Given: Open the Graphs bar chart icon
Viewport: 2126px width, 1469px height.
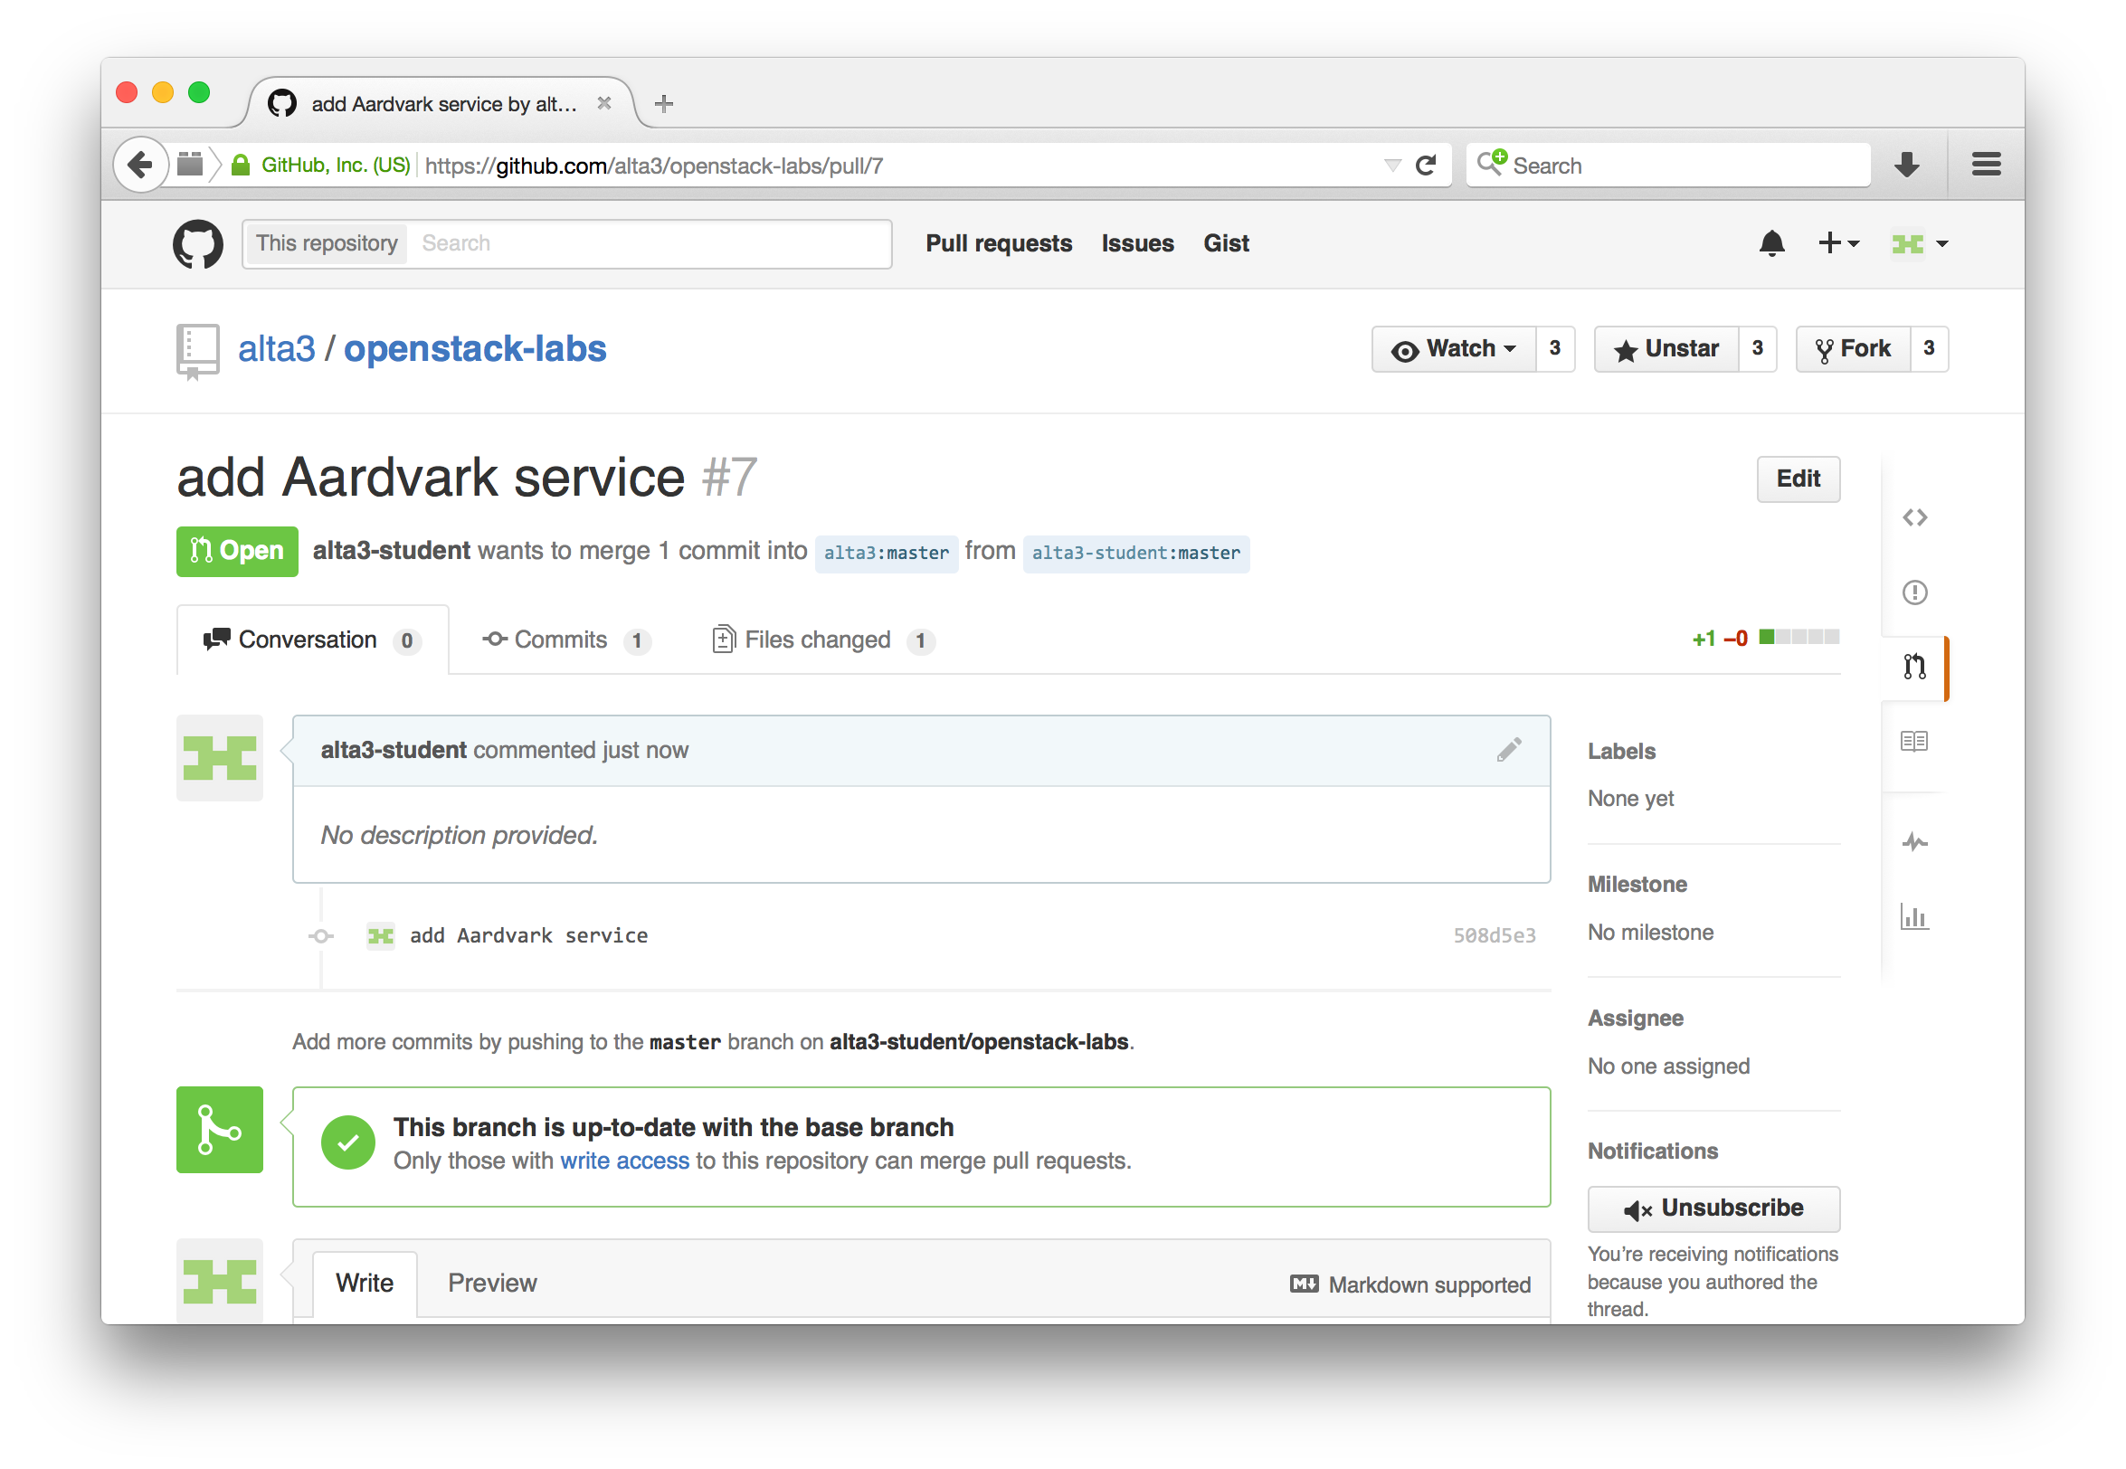Looking at the screenshot, I should click(1914, 916).
